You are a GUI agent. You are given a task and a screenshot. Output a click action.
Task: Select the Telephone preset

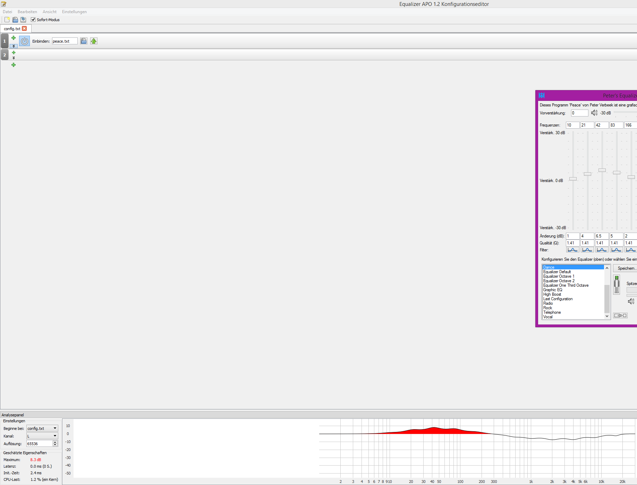(573, 312)
